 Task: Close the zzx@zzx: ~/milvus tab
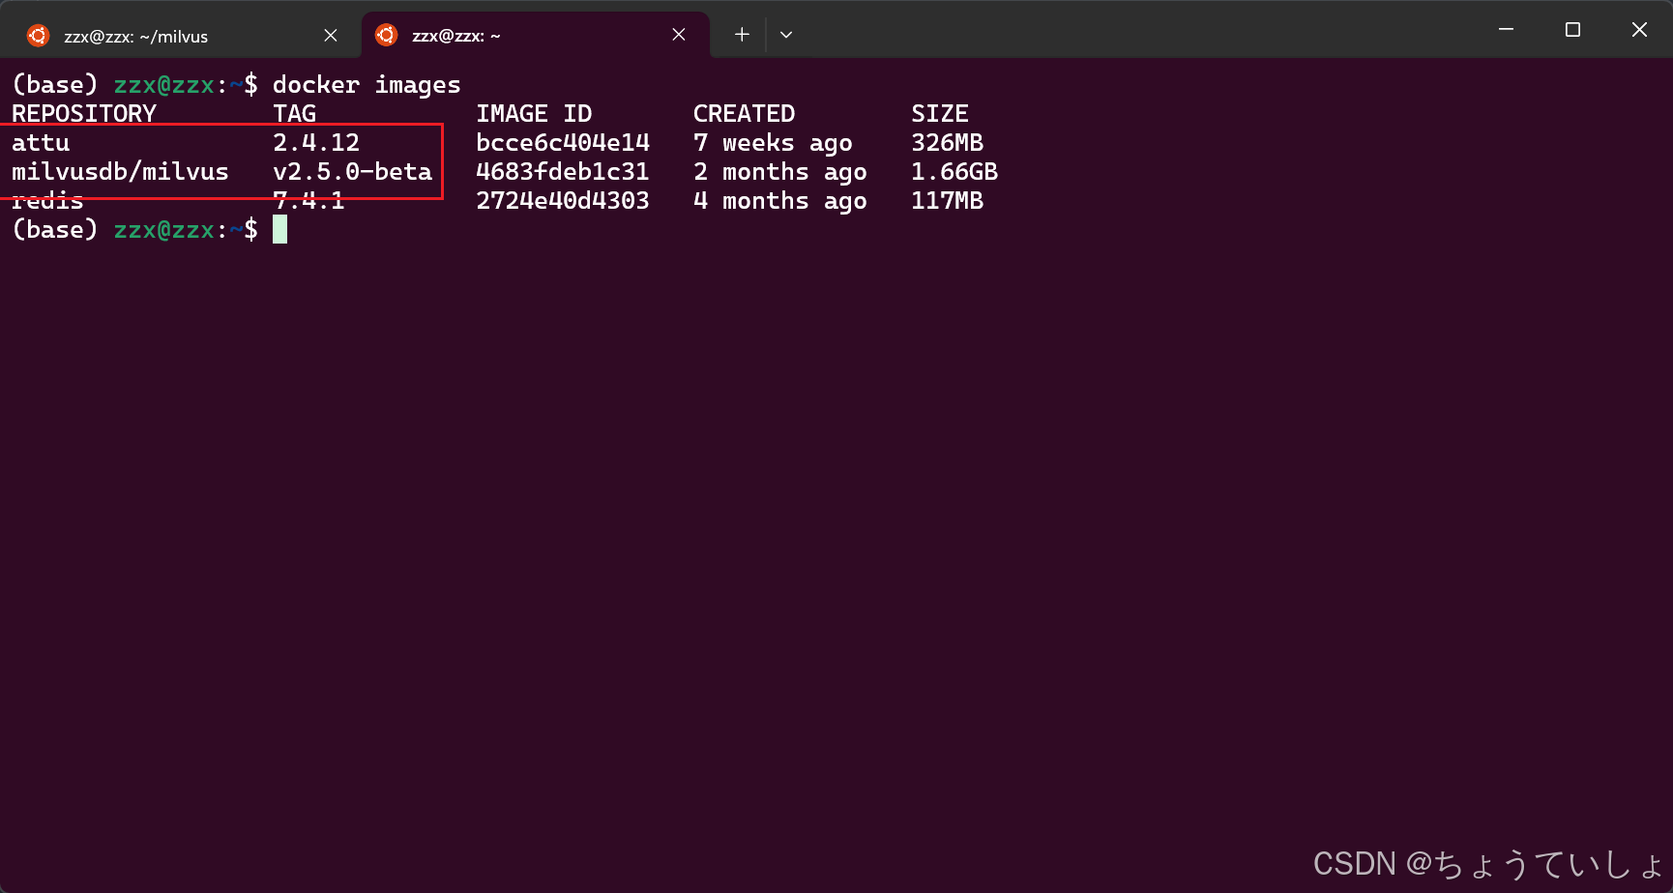point(331,36)
